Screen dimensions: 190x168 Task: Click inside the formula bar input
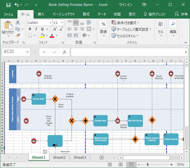(x=127, y=52)
